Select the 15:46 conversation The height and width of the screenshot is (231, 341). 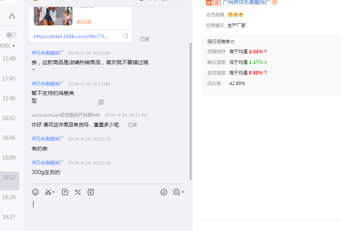click(9, 98)
